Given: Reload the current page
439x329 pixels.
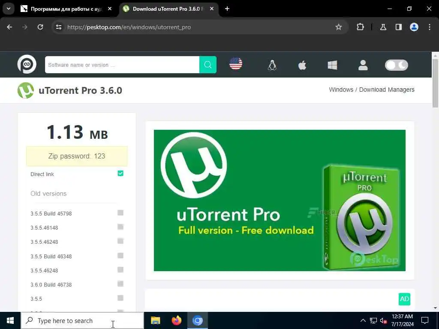Looking at the screenshot, I should [x=40, y=27].
